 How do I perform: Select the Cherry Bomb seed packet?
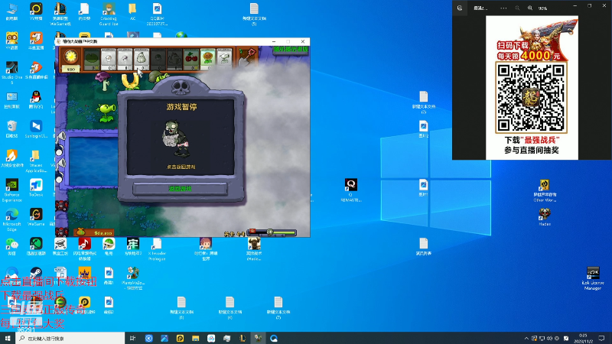pyautogui.click(x=191, y=60)
